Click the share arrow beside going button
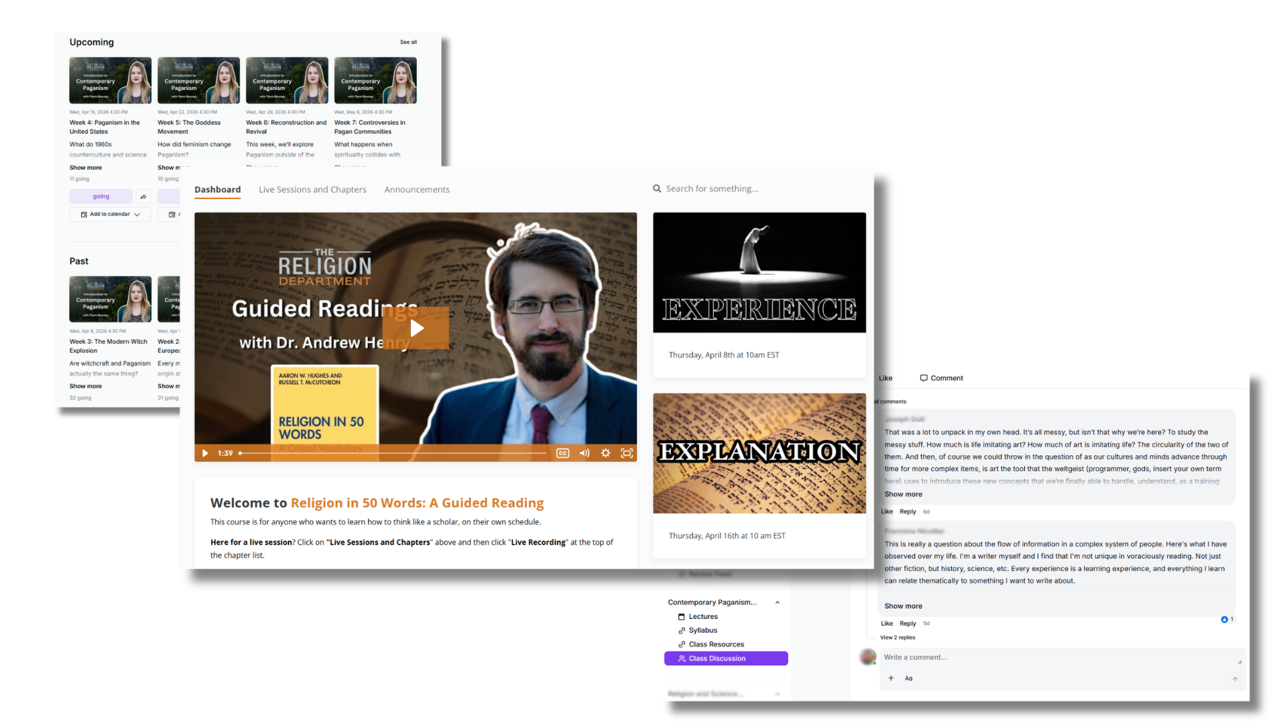The height and width of the screenshot is (724, 1287). [x=143, y=196]
